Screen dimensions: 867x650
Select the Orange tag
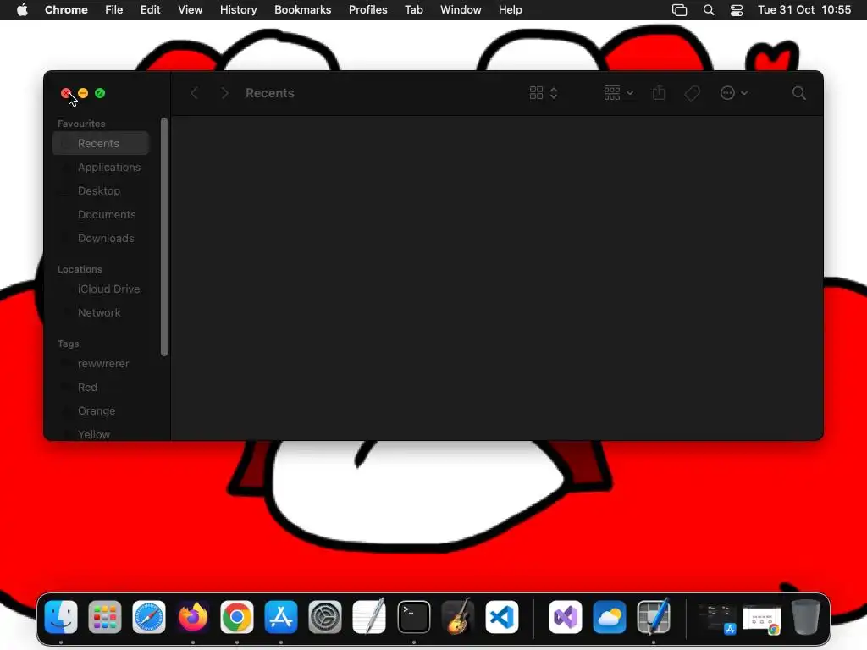point(101,411)
